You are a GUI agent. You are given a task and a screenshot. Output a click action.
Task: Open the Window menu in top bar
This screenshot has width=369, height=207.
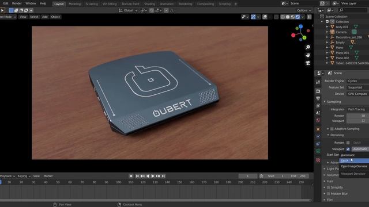(x=31, y=3)
